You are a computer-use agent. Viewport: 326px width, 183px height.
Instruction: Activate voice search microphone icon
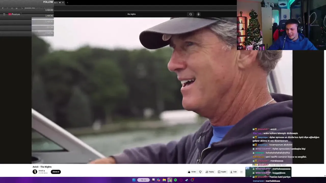[198, 14]
